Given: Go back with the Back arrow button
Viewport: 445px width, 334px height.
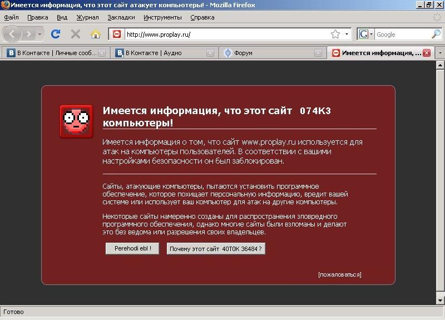Looking at the screenshot, I should click(x=12, y=35).
